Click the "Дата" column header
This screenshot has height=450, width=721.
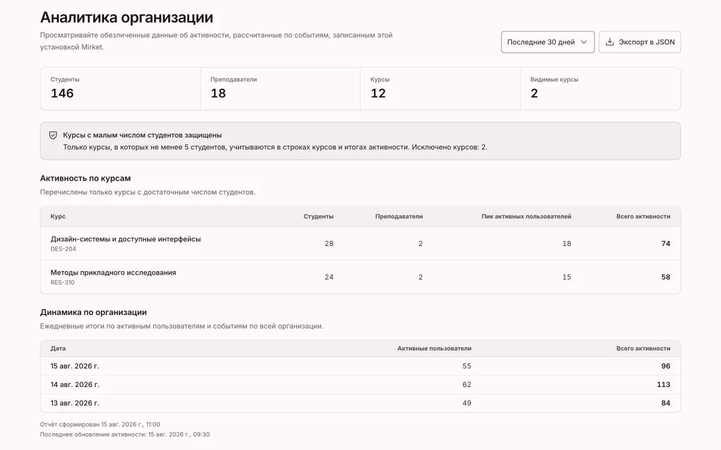58,348
